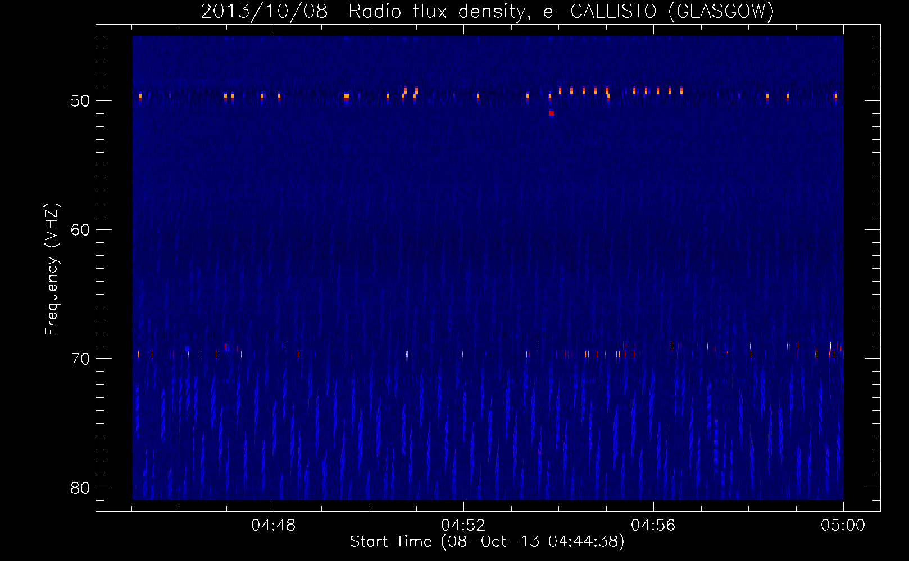This screenshot has height=561, width=909.
Task: Click the 05:00 time tick label
Action: [x=843, y=526]
